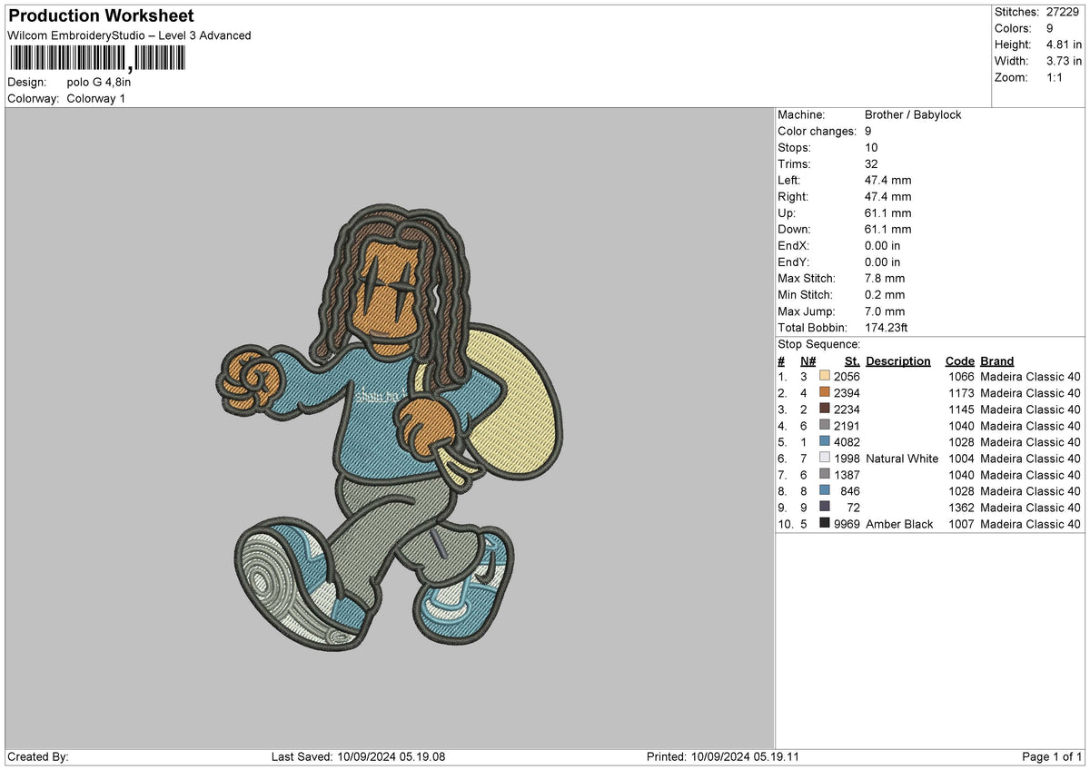The width and height of the screenshot is (1090, 770).
Task: Click the Code column header
Action: pos(959,360)
